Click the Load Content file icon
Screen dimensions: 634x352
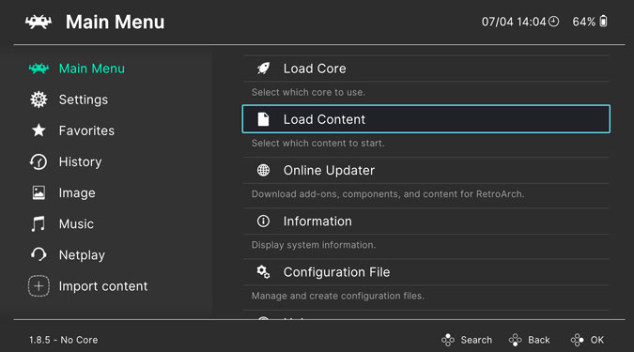tap(263, 119)
